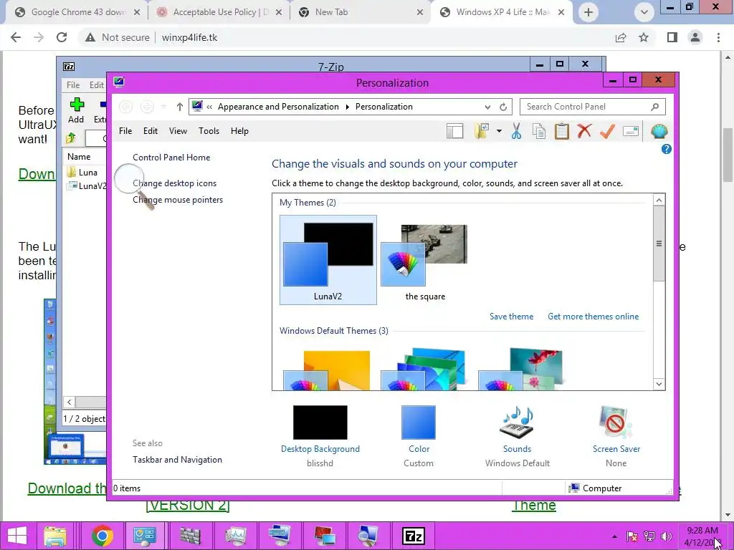Click the Paste clipboard toolbar icon
This screenshot has width=734, height=550.
(x=562, y=132)
